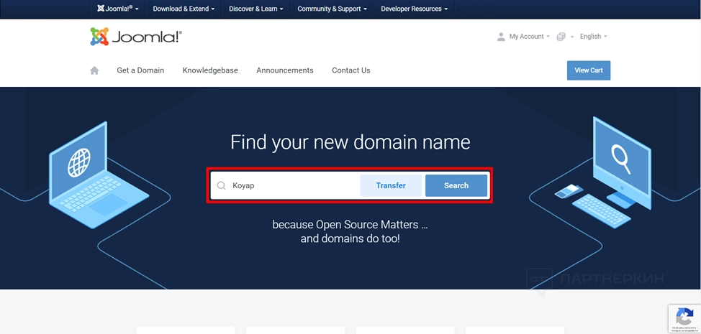701x334 pixels.
Task: Click the home icon in navigation bar
Action: point(94,70)
